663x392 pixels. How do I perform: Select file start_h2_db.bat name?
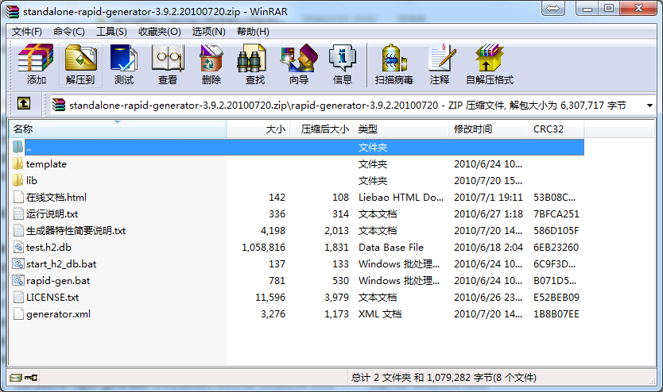(x=61, y=264)
